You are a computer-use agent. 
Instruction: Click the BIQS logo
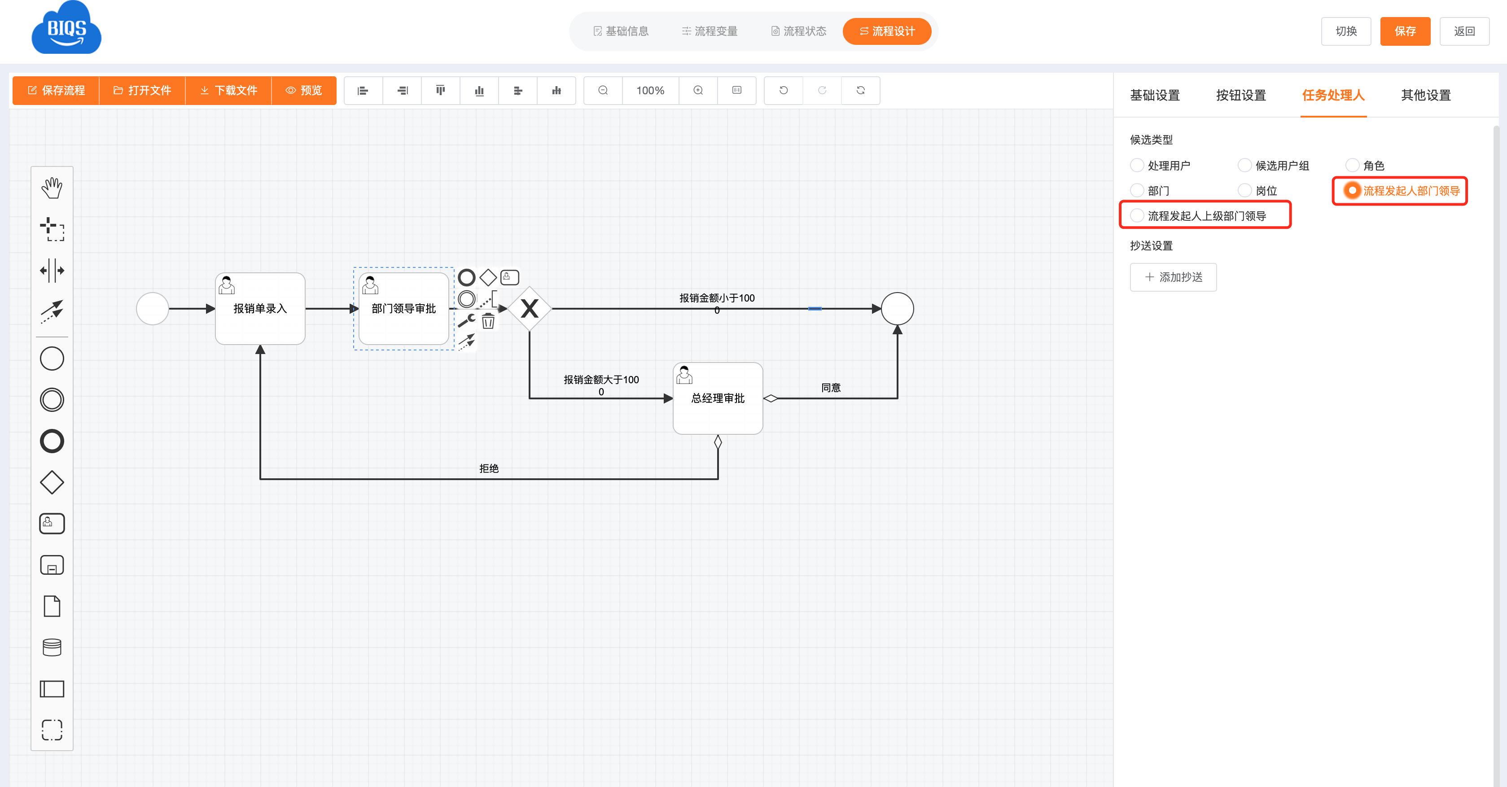tap(66, 27)
